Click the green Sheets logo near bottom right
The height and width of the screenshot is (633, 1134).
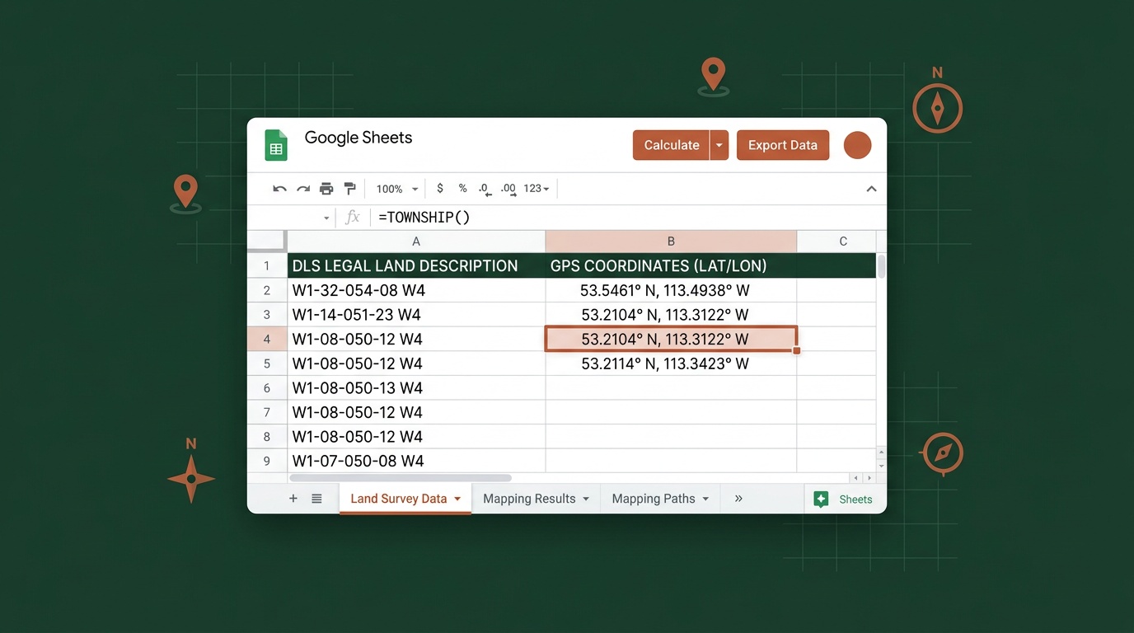[x=821, y=499]
